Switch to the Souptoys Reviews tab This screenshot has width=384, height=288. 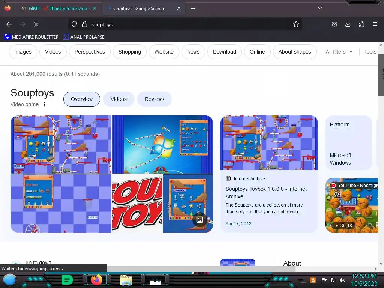154,99
